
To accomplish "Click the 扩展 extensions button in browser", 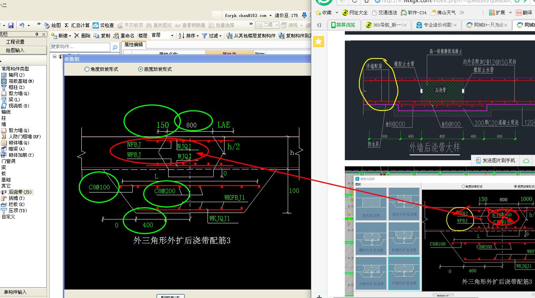I will pyautogui.click(x=497, y=13).
